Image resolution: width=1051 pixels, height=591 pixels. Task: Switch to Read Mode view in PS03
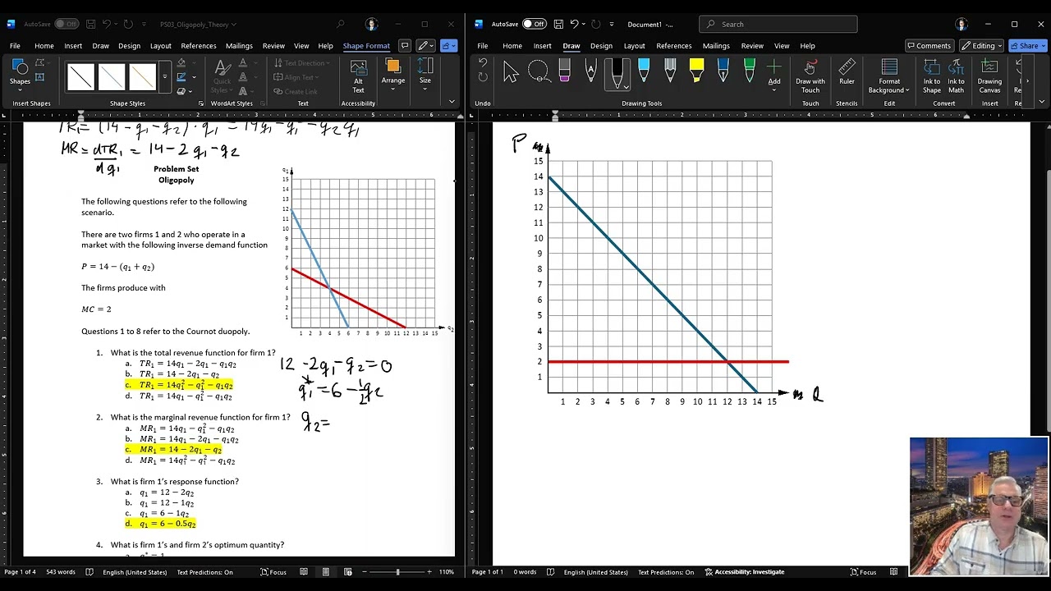pyautogui.click(x=304, y=572)
